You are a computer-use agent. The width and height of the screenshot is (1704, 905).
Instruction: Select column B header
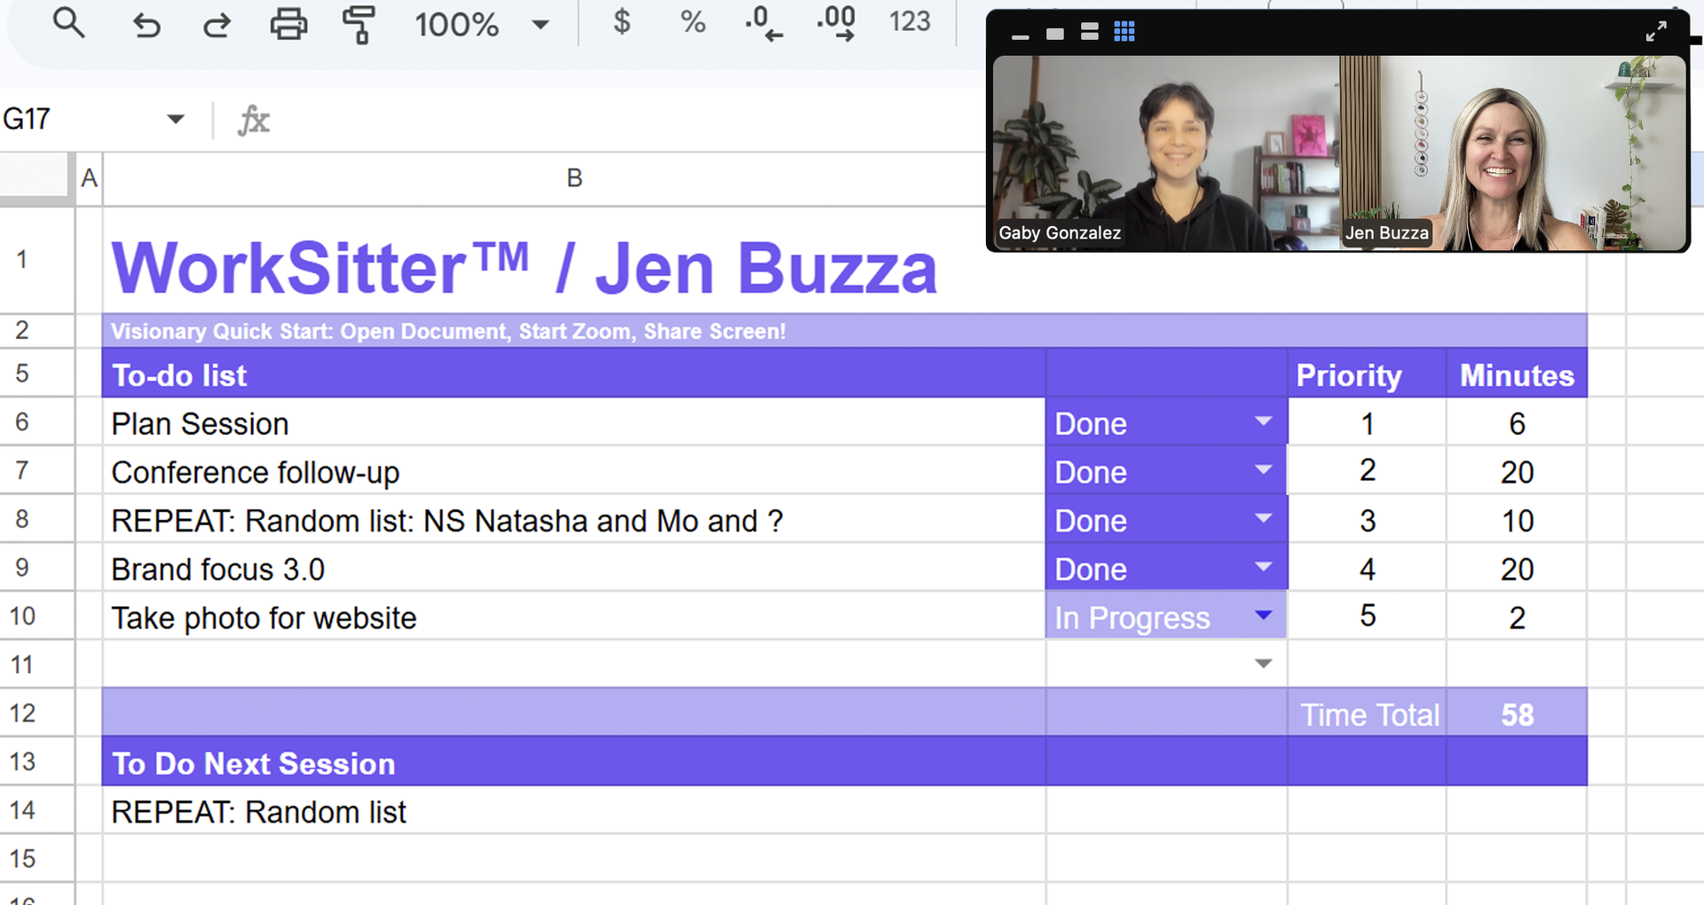[x=574, y=178]
